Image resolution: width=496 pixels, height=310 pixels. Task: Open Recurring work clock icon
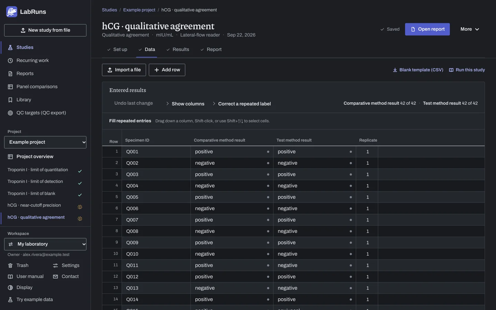click(x=10, y=61)
